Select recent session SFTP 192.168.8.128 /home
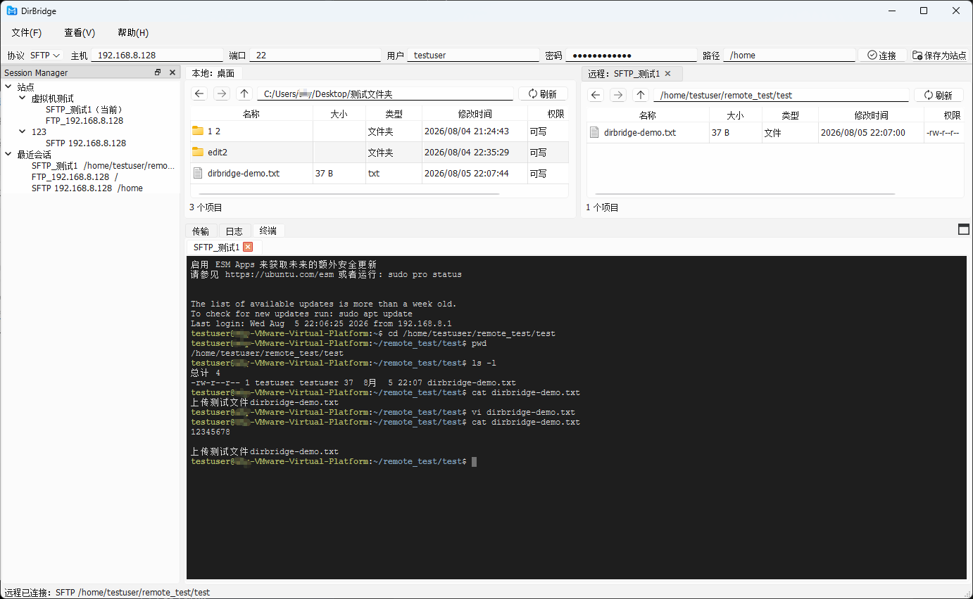This screenshot has width=973, height=599. (87, 188)
